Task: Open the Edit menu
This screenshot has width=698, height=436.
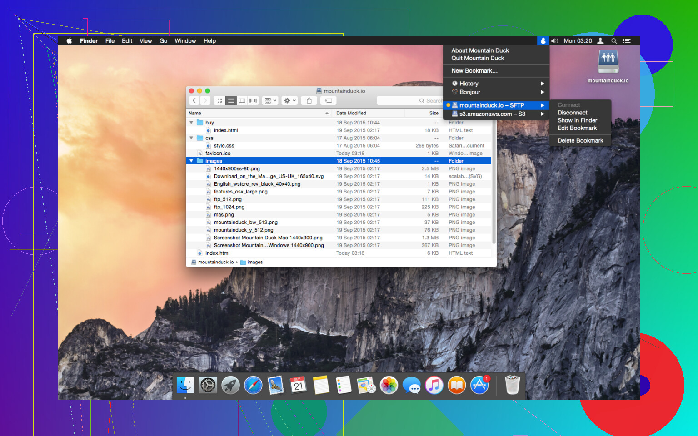Action: (127, 41)
